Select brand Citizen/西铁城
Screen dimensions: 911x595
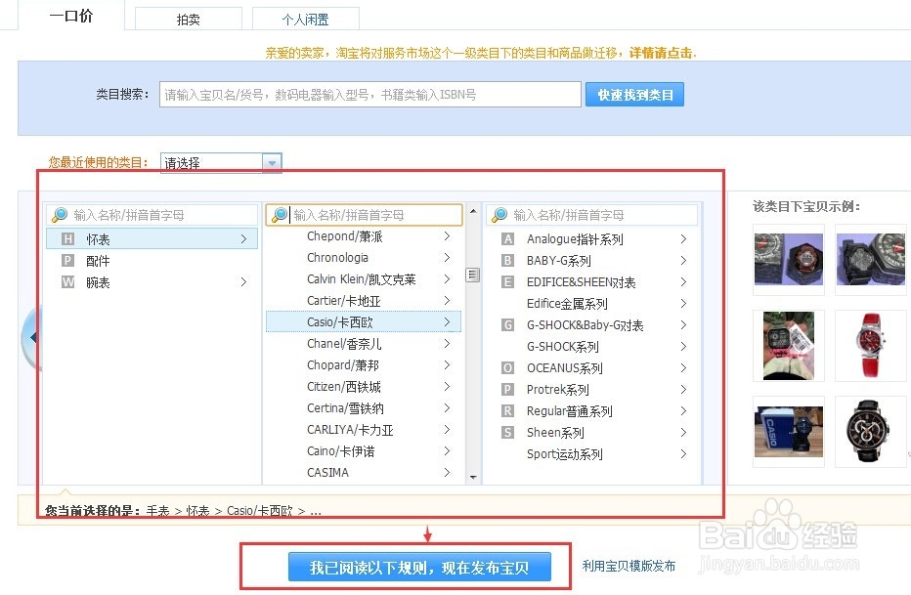tap(364, 387)
